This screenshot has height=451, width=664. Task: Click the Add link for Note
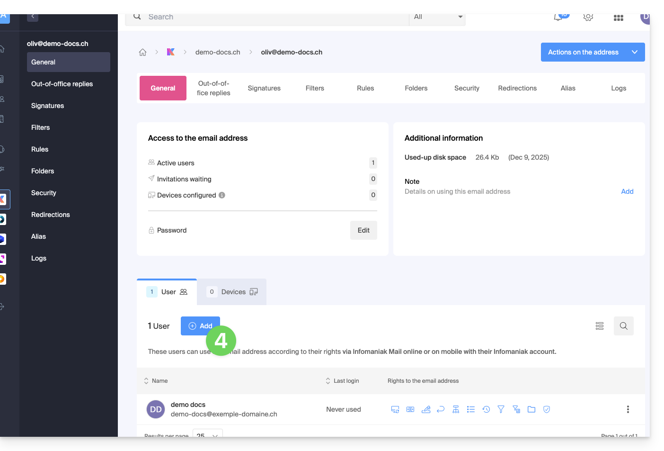pos(627,191)
